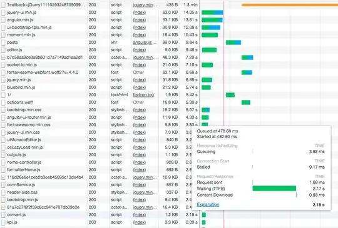Screen dimensions: 338x228
Task: Open favicon.ico initiator link
Action: (143, 95)
